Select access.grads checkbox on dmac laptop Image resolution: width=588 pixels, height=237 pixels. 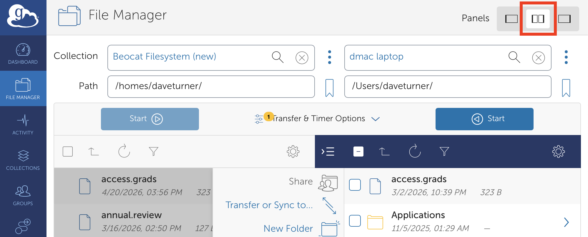[355, 185]
